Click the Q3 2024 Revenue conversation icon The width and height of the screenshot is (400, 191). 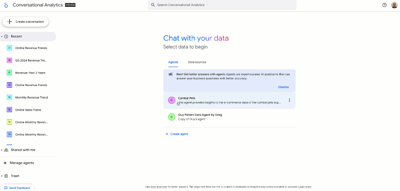[9, 60]
